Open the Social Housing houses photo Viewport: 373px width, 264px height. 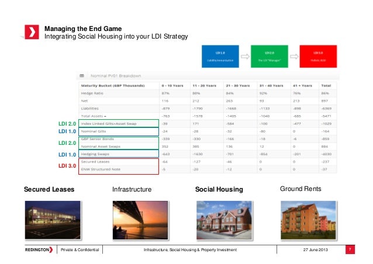224,220
